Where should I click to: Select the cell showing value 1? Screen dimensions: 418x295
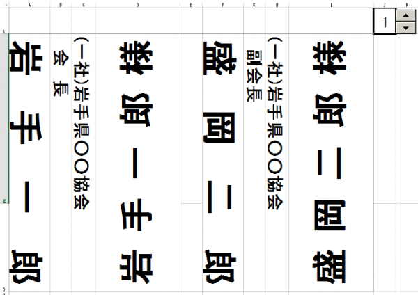tap(385, 22)
